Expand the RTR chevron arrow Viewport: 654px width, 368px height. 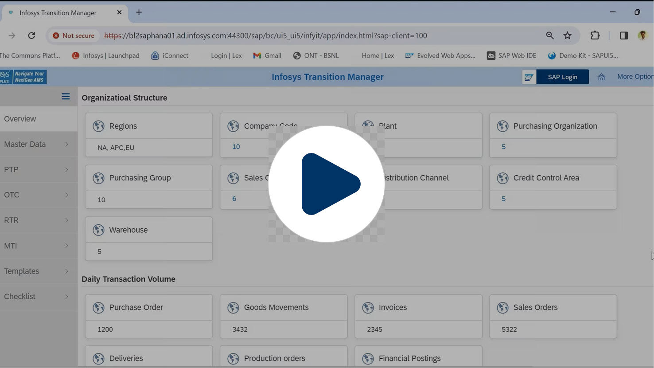[x=67, y=220]
